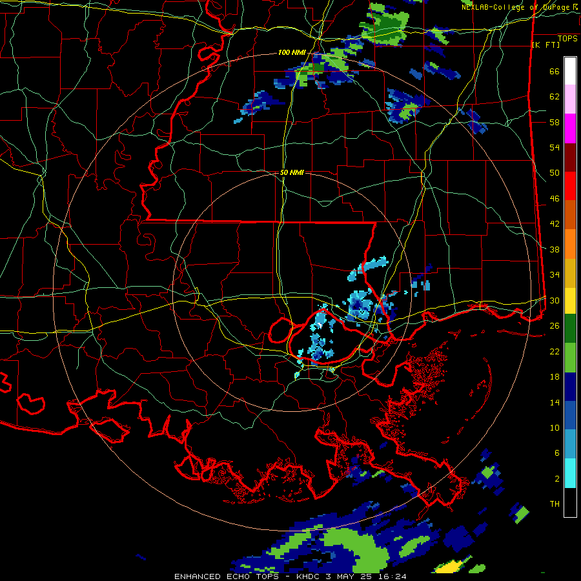The image size is (581, 581).
Task: Select the light green legend color band
Action: tap(570, 358)
